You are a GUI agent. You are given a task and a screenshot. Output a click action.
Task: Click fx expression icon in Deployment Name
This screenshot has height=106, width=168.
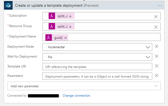click(x=49, y=37)
